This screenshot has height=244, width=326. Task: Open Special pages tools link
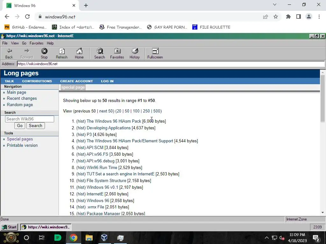(x=20, y=139)
